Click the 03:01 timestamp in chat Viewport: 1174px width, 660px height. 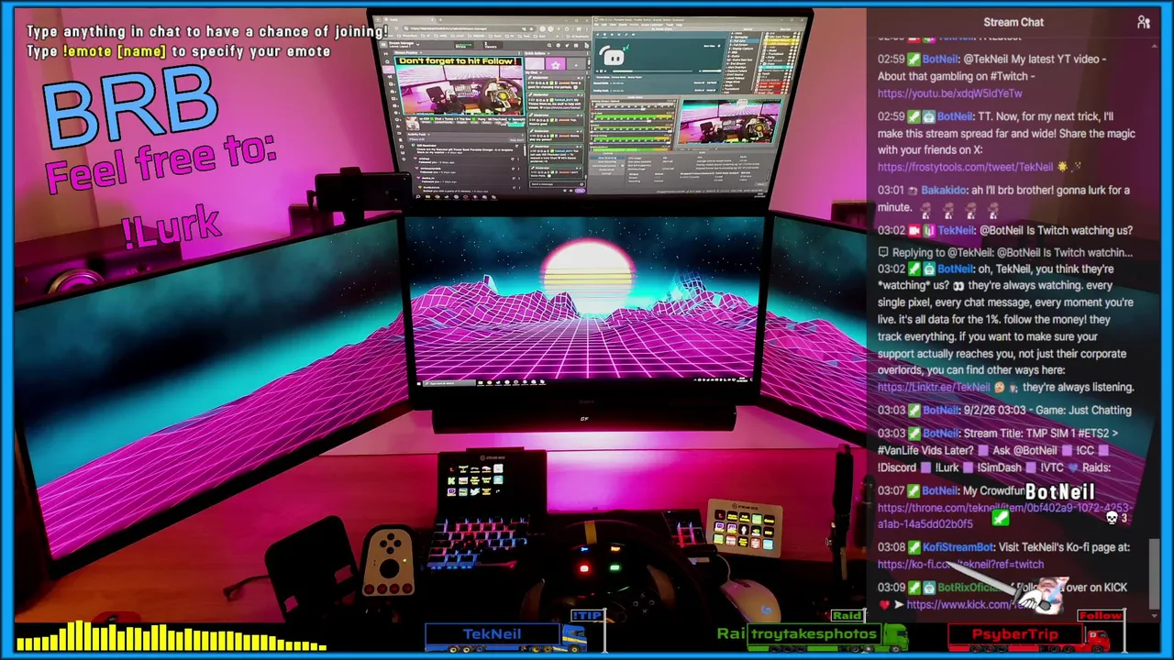(891, 191)
